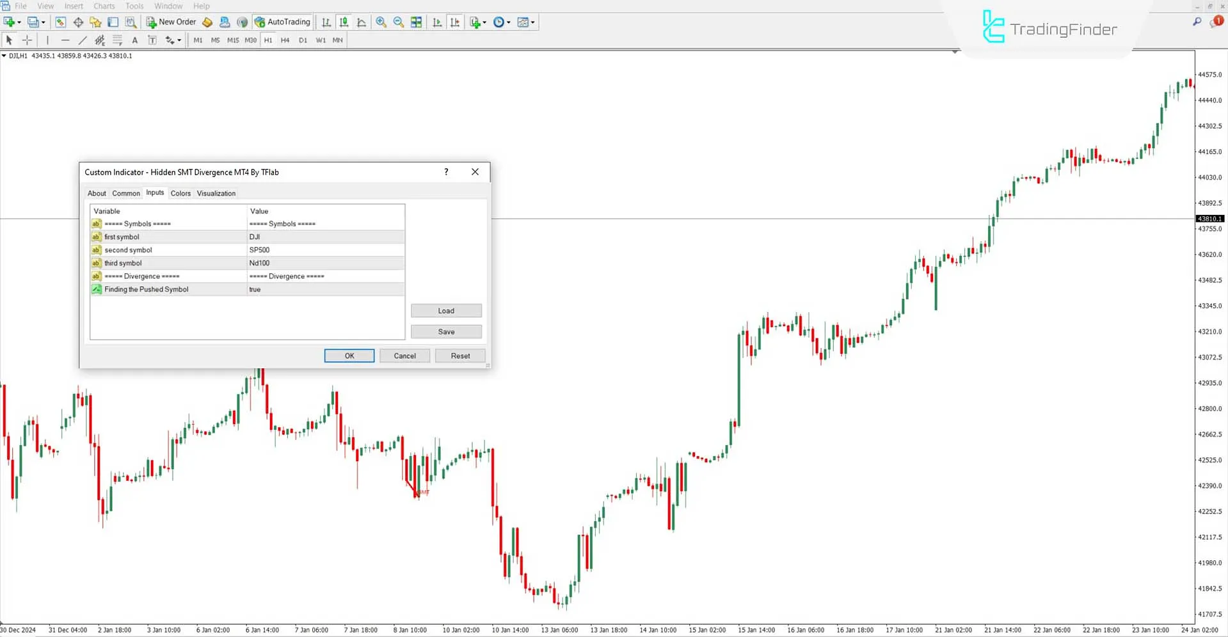Enable chart shift
The height and width of the screenshot is (637, 1228).
pos(455,22)
